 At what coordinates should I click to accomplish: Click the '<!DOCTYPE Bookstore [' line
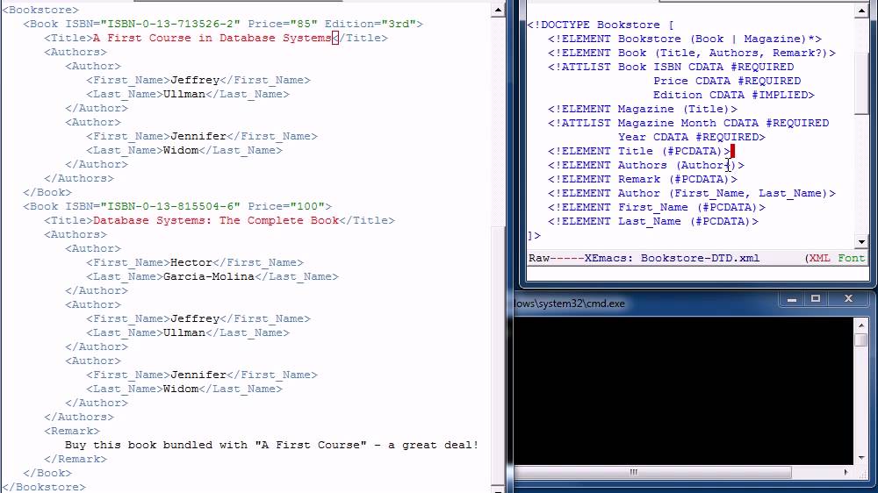pos(601,25)
